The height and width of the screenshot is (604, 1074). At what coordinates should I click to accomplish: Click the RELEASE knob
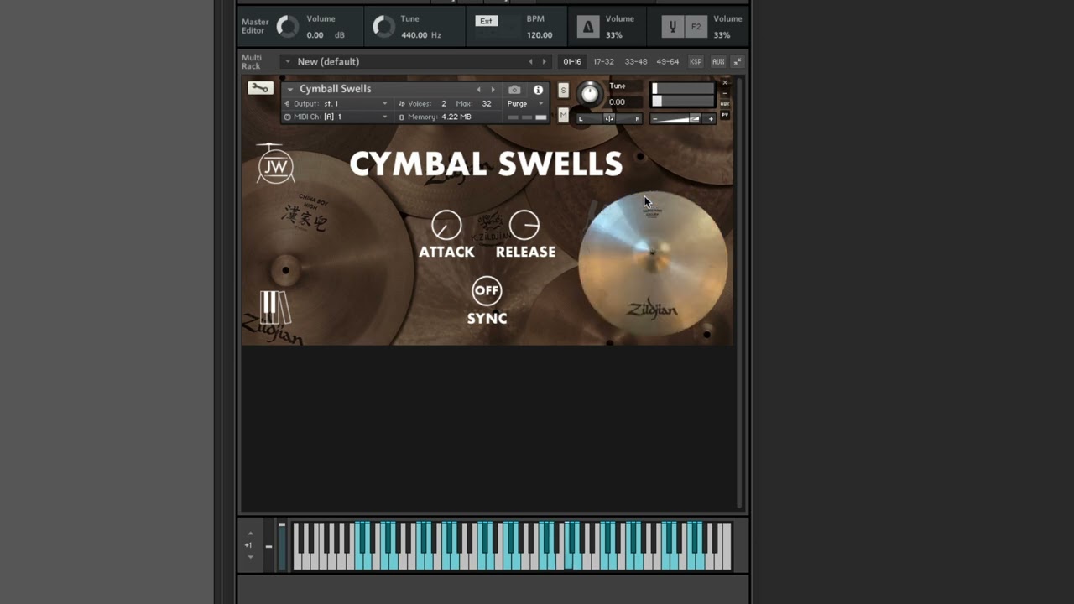coord(524,225)
